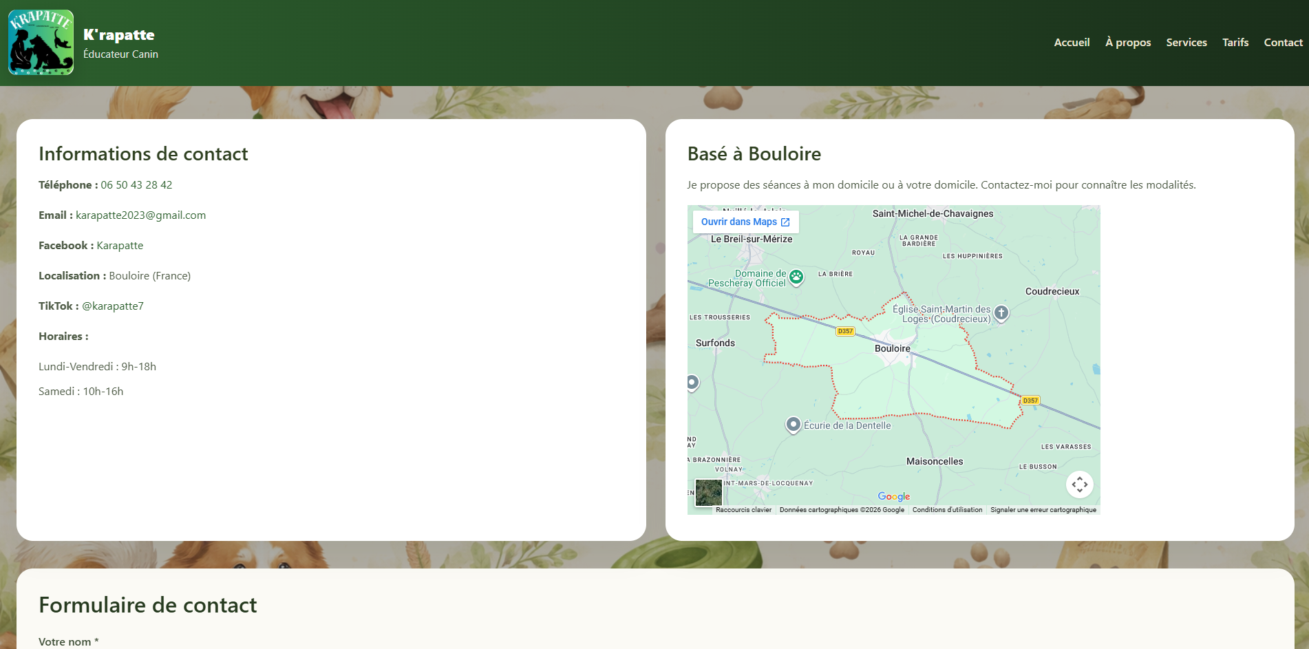The width and height of the screenshot is (1309, 649).
Task: Open the @karapatte7 TikTok link
Action: point(113,306)
